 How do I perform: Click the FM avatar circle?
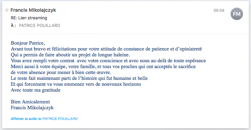point(236,14)
